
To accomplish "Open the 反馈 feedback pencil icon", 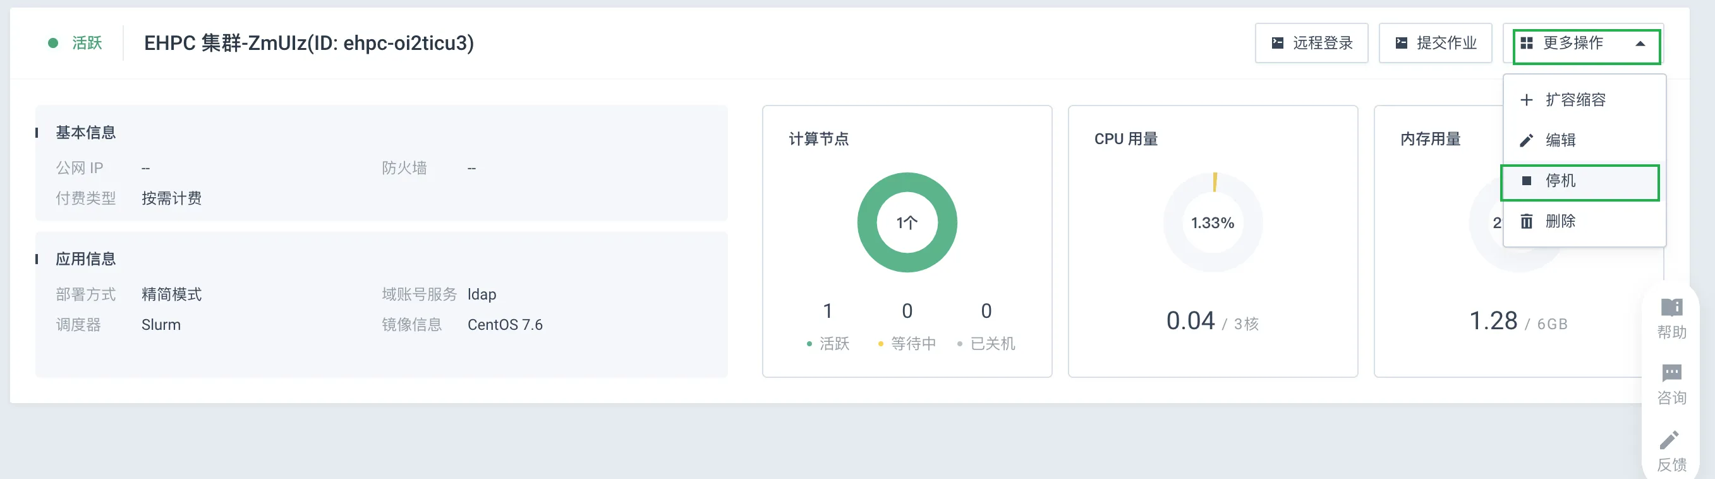I will click(1670, 439).
